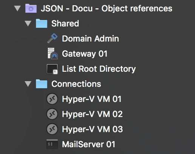Screen dimensions: 195x154
Task: Select the Hyper-V VM 02 connection
Action: click(92, 114)
